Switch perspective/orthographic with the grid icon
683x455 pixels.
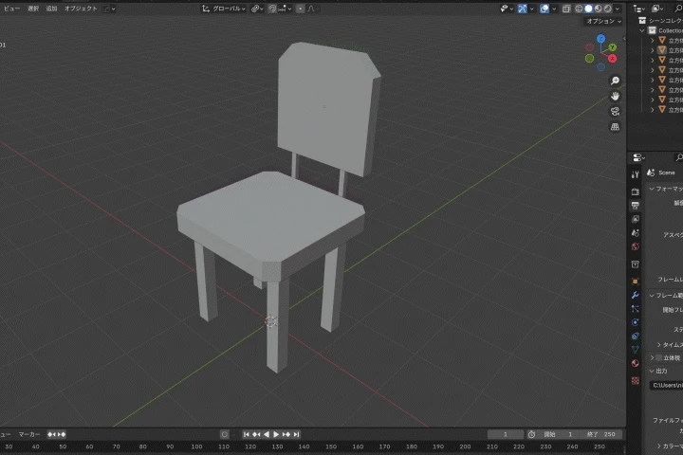click(x=615, y=127)
